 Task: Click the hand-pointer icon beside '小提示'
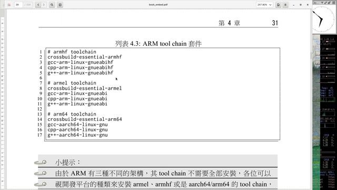click(41, 163)
